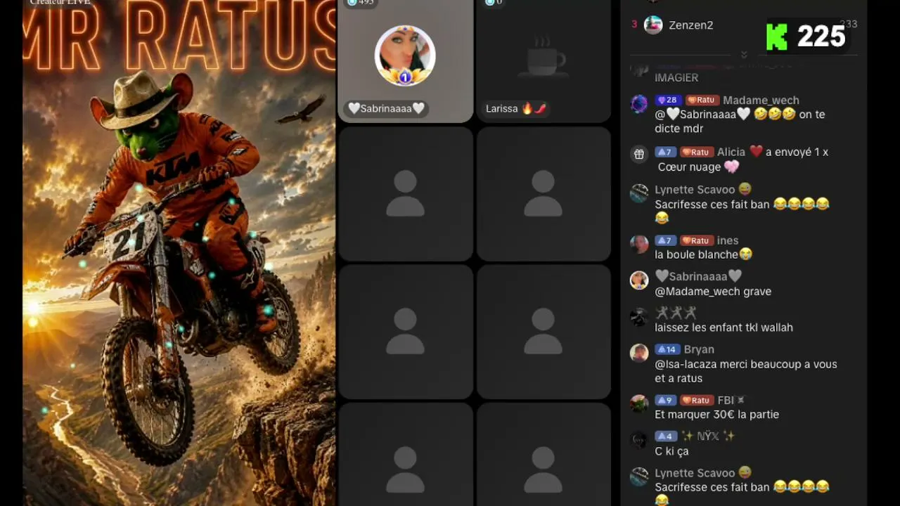Click the Zenzen2 username in the ranking
The image size is (900, 506).
(x=691, y=25)
